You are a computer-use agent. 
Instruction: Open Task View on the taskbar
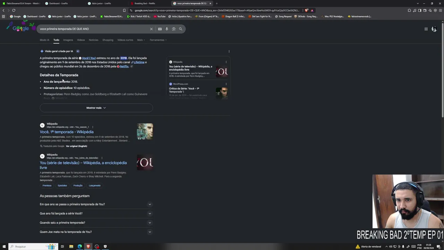click(62, 247)
